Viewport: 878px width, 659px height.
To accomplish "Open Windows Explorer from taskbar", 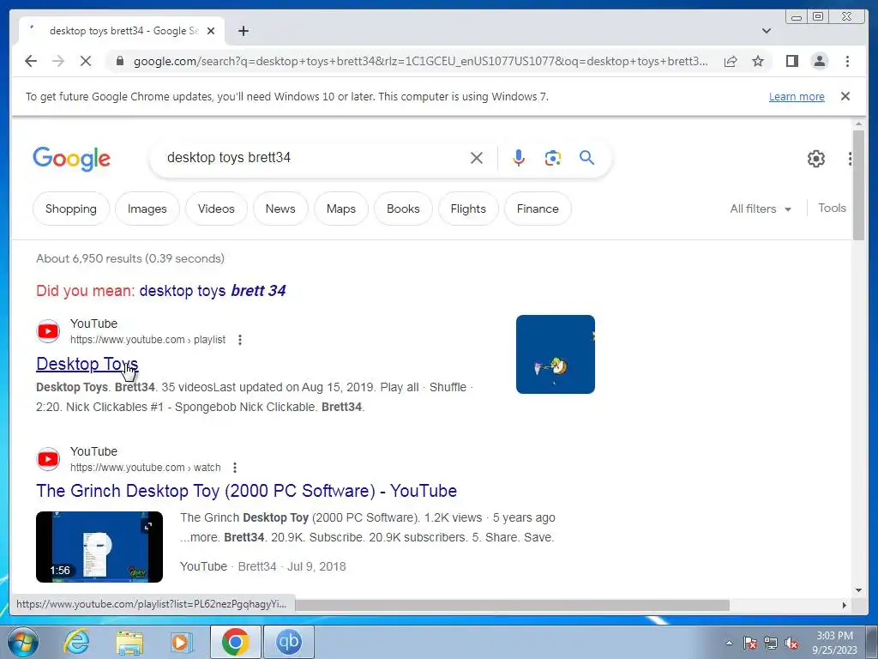I will pyautogui.click(x=129, y=642).
